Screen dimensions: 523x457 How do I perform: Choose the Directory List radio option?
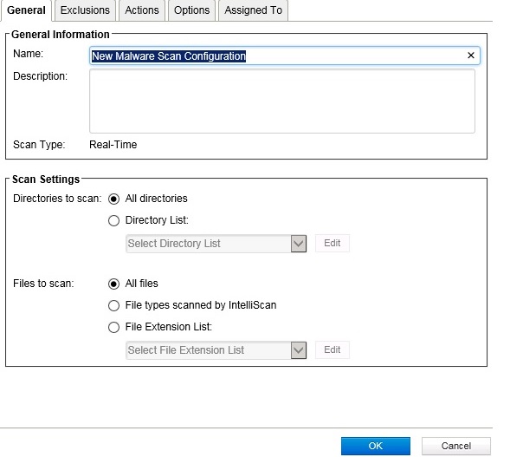tap(114, 221)
